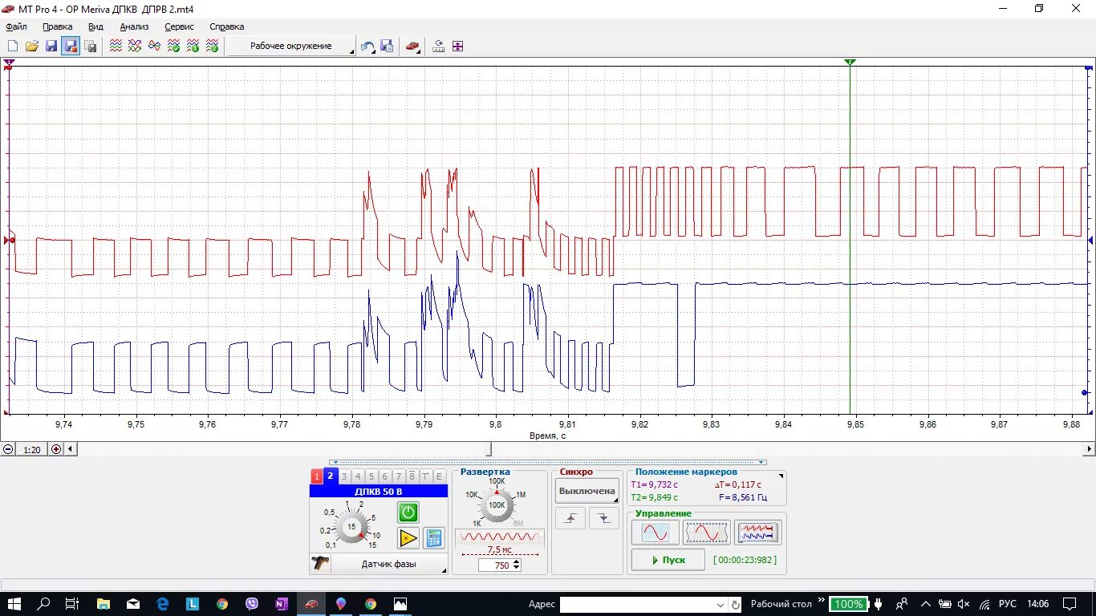Click the zoom out minus button near 1:20
The image size is (1096, 616).
tap(8, 449)
